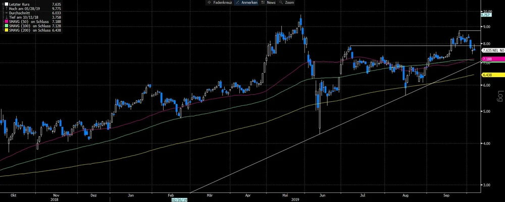505x202 pixels.
Task: Toggle the yellow SMAVG (200) legend swatch
Action: pyautogui.click(x=6, y=31)
